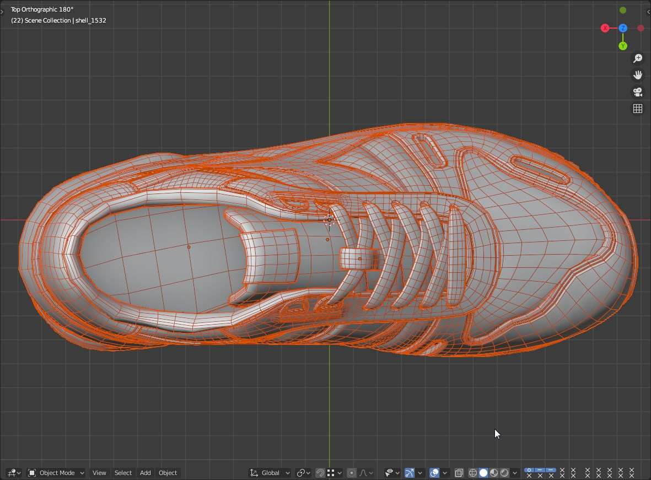Viewport: 651px width, 480px height.
Task: Click the green Y axis gizmo circle
Action: tap(623, 46)
